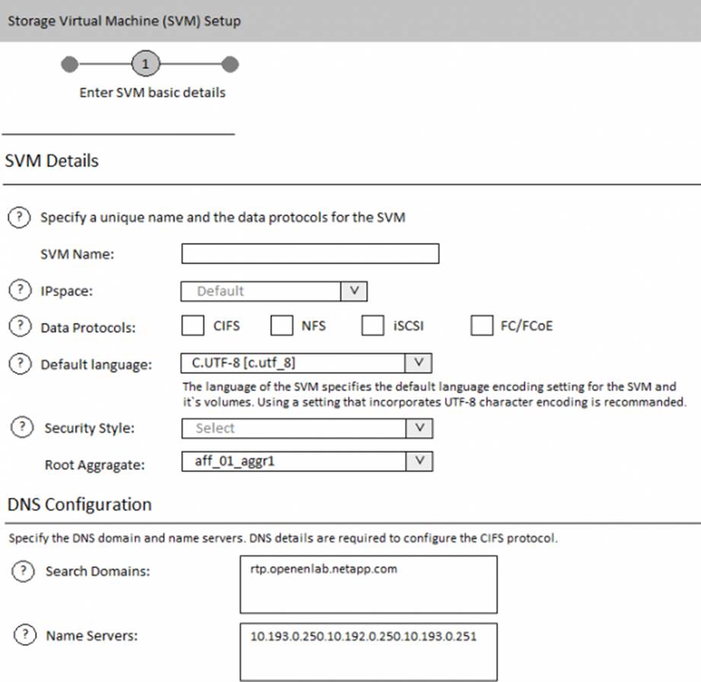
Task: Click the Search Domains help icon
Action: click(x=21, y=571)
